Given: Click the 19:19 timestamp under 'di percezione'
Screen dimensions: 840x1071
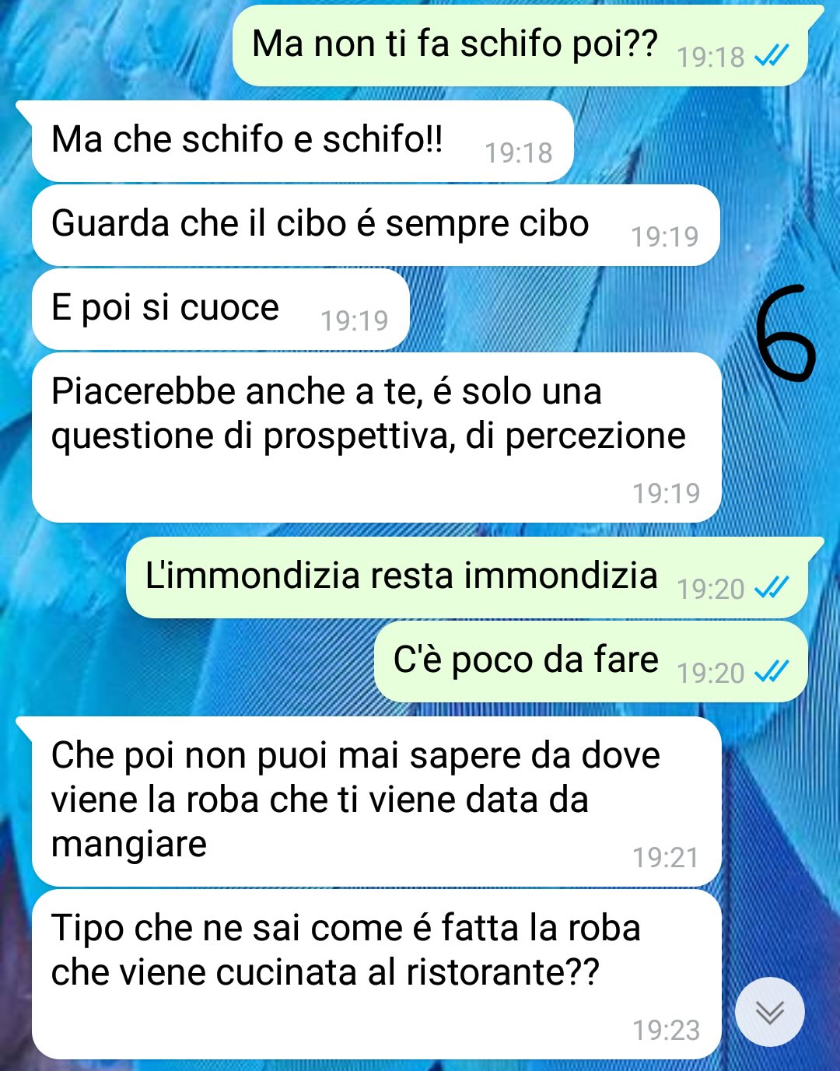Looking at the screenshot, I should click(666, 492).
